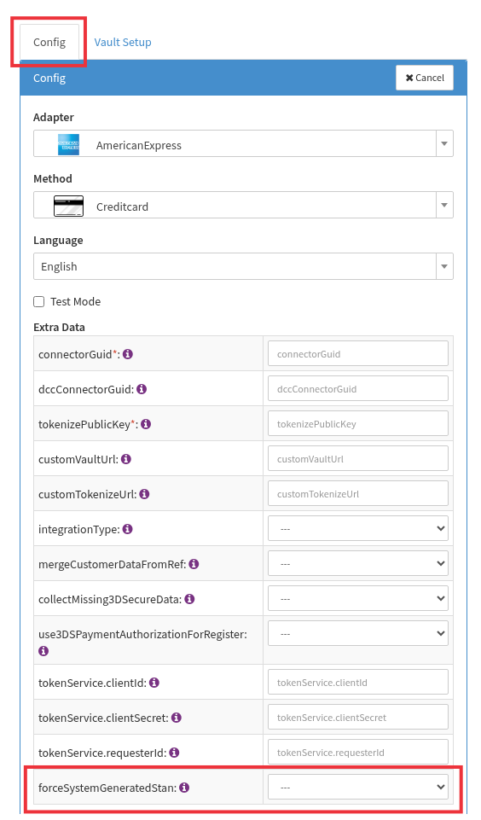The height and width of the screenshot is (820, 481).
Task: Open the integrationType info icon
Action: [128, 529]
